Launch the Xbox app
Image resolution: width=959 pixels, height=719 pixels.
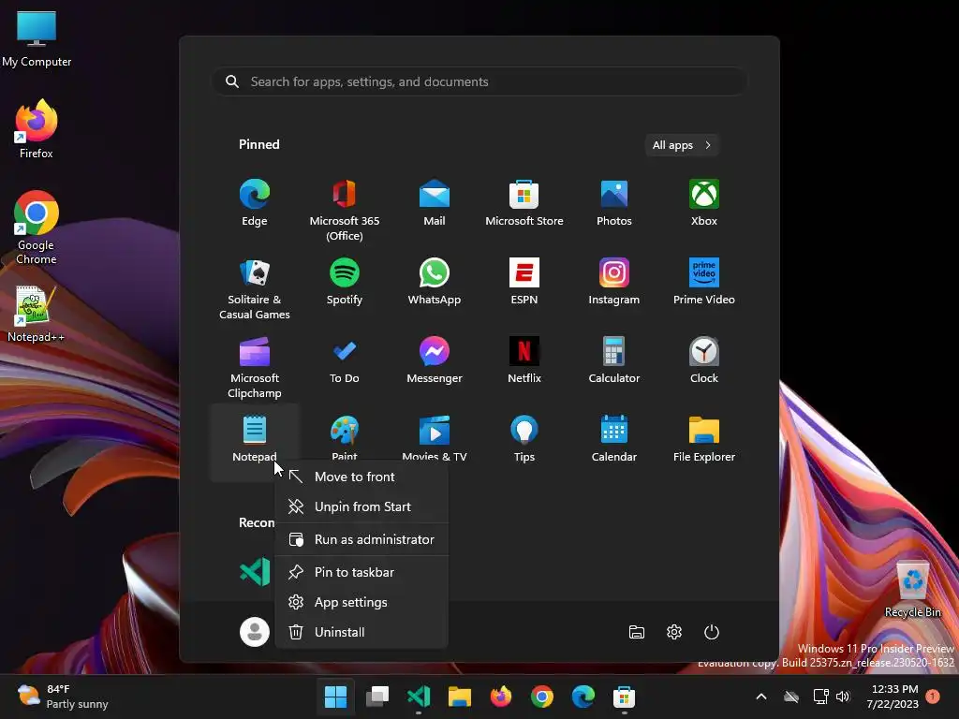(704, 203)
